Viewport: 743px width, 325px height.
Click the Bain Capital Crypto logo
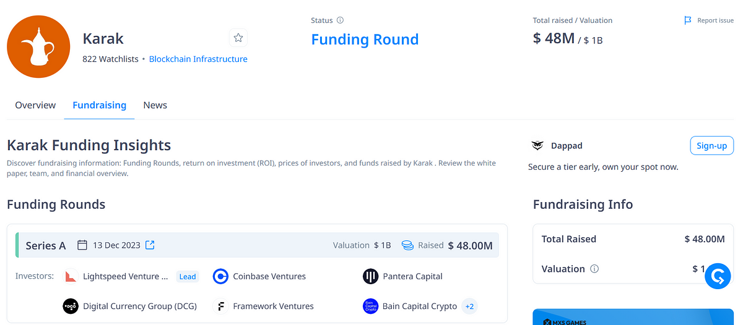[370, 306]
